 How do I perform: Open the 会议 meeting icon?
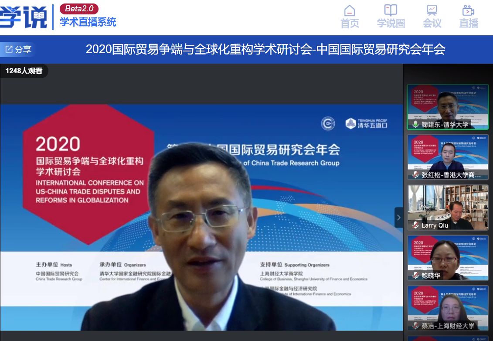pyautogui.click(x=432, y=10)
